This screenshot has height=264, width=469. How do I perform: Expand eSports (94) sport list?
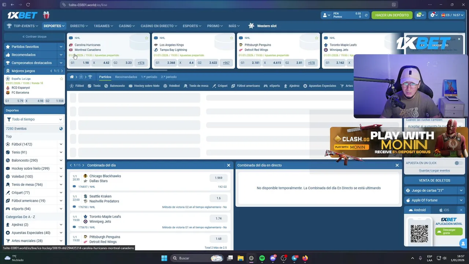coord(61,209)
